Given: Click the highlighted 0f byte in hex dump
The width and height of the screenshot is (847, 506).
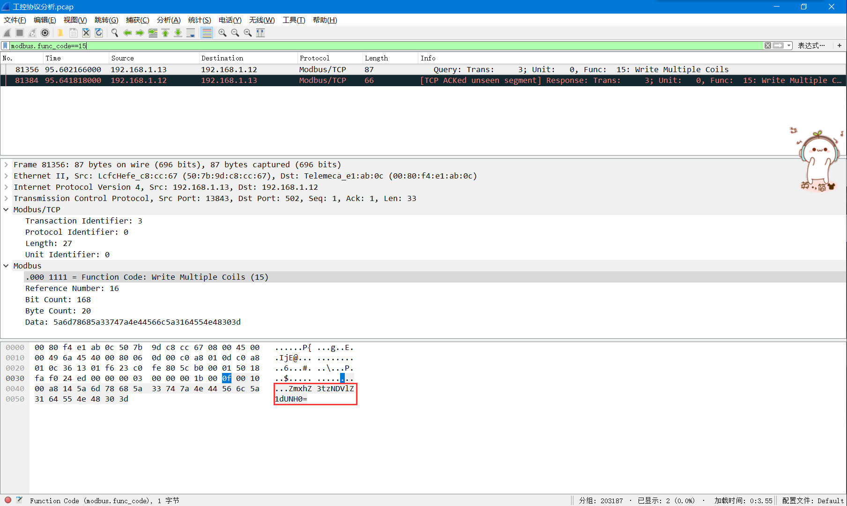Looking at the screenshot, I should [x=227, y=378].
